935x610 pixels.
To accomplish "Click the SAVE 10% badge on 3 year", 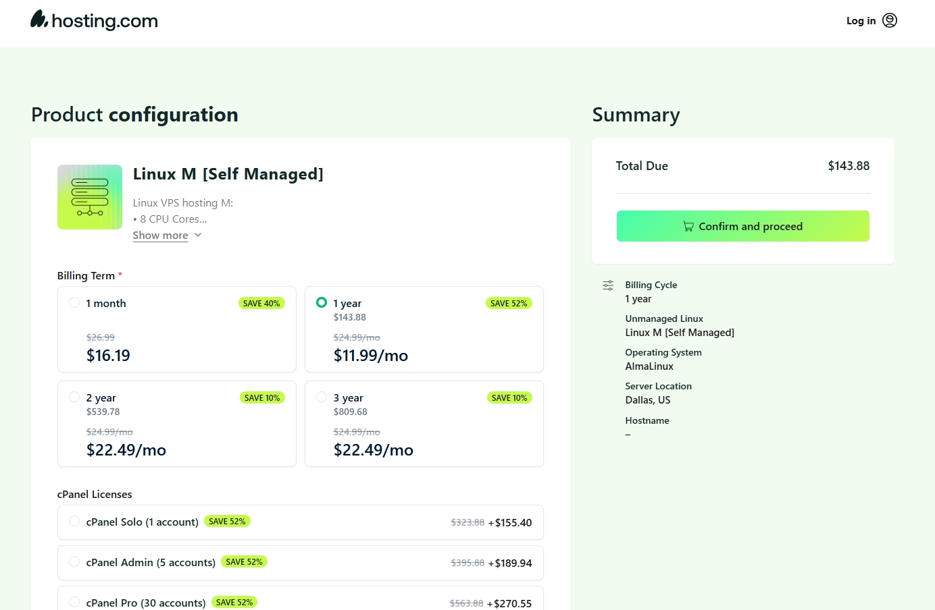I will pos(509,398).
